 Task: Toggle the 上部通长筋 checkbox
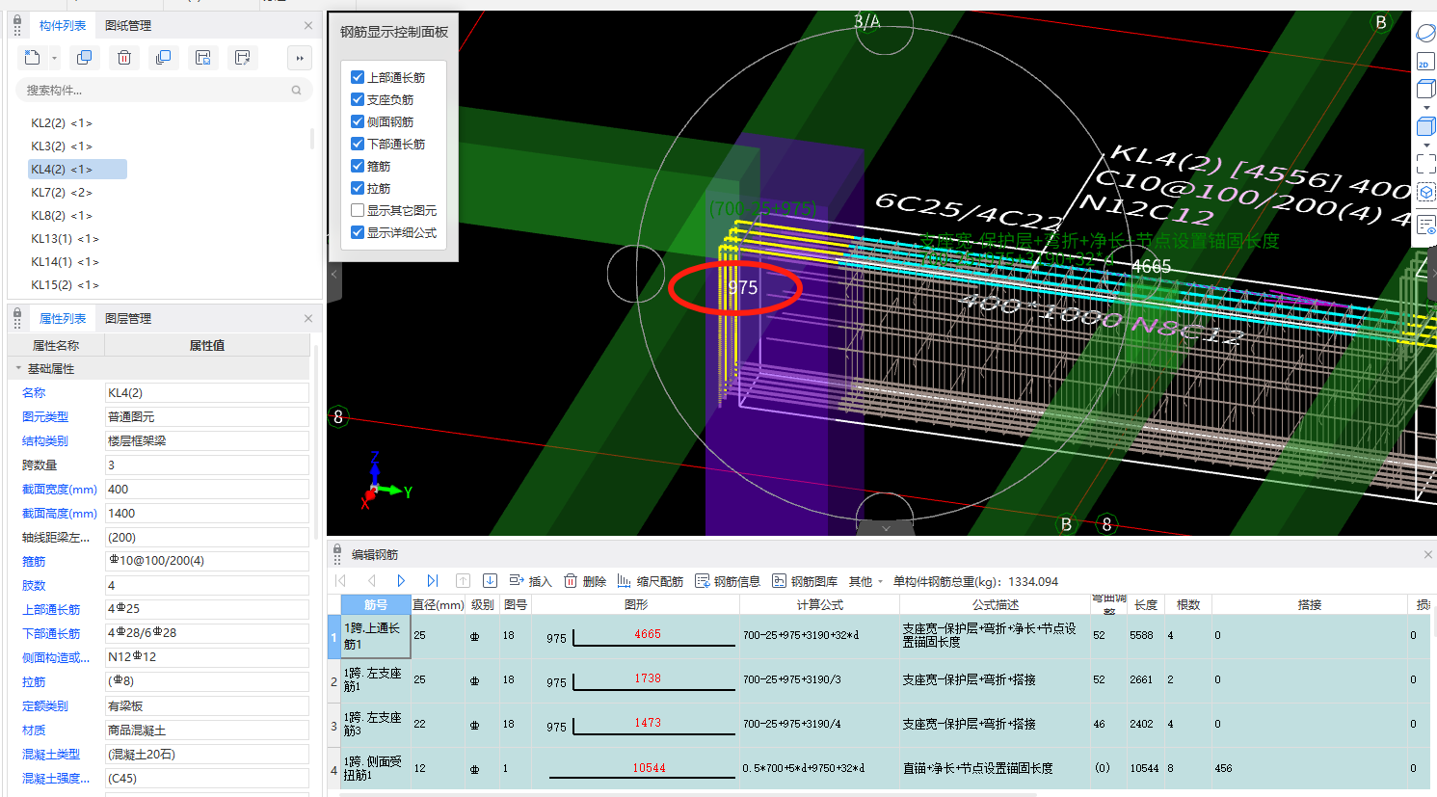358,77
